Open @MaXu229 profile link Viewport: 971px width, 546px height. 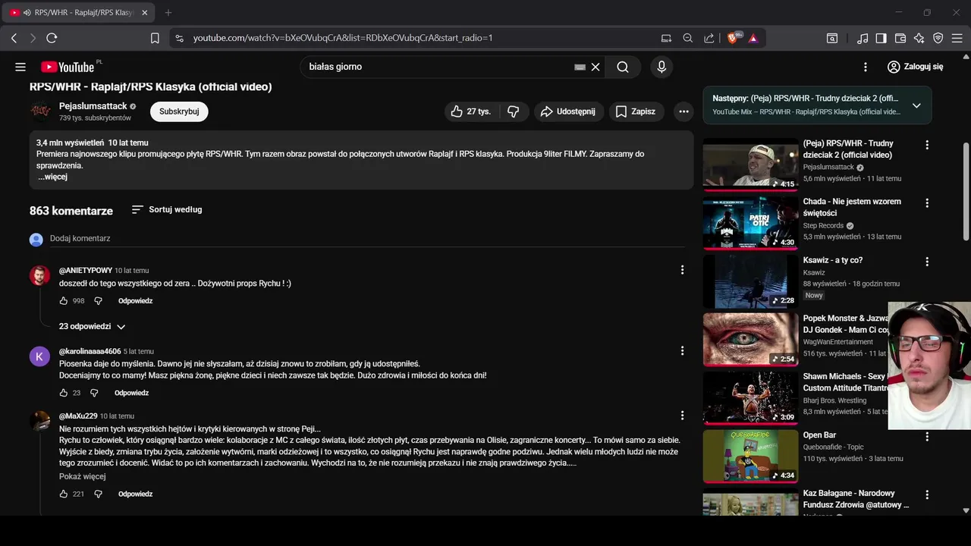(78, 416)
